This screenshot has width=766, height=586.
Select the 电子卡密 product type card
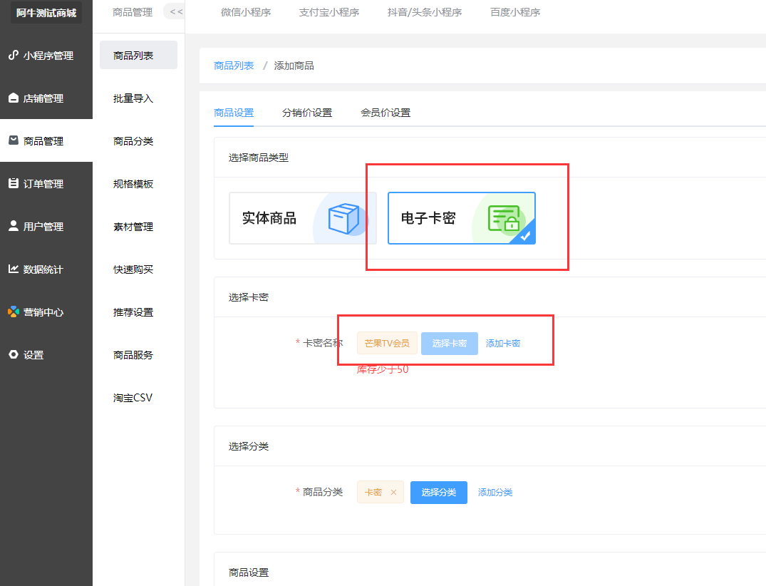(x=461, y=218)
